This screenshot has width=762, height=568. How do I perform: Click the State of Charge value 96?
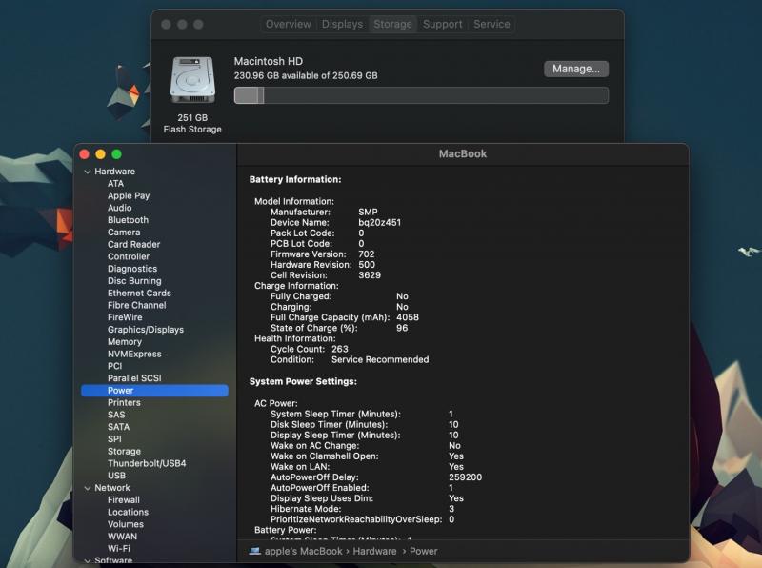402,328
